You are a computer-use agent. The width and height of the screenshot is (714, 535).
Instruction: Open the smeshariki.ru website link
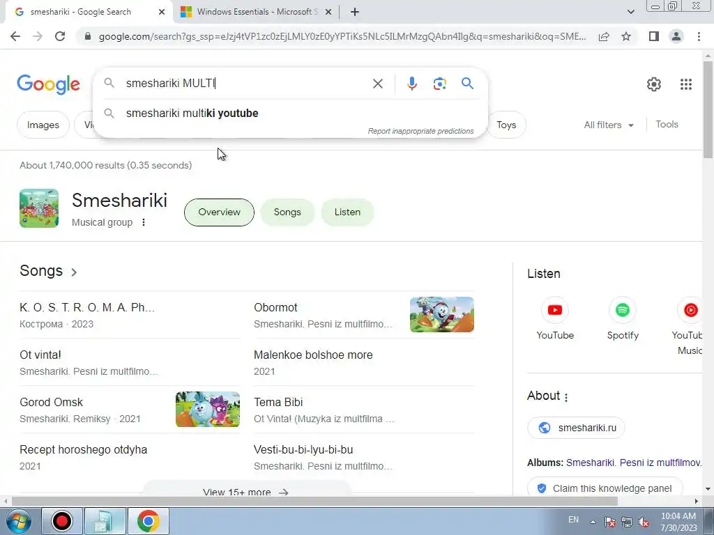[576, 428]
